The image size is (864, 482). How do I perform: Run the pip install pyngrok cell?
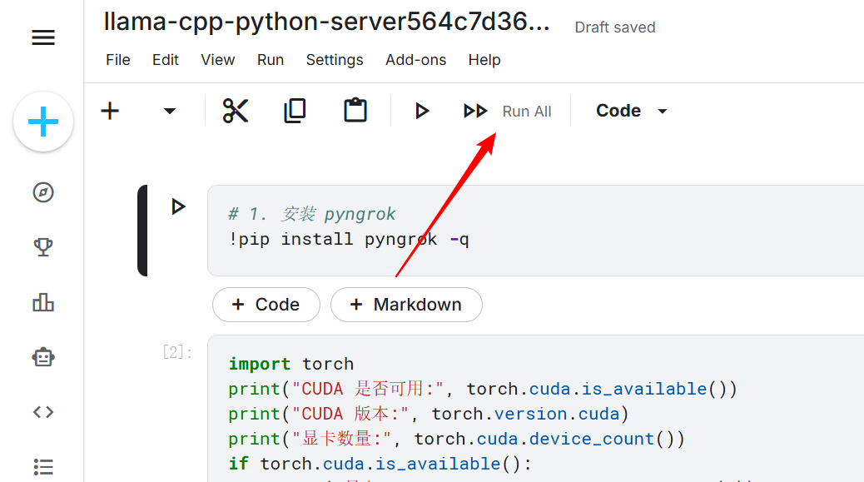click(x=177, y=206)
